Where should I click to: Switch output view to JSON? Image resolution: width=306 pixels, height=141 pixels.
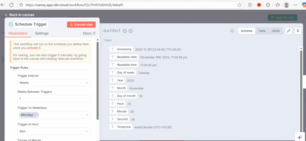click(275, 31)
